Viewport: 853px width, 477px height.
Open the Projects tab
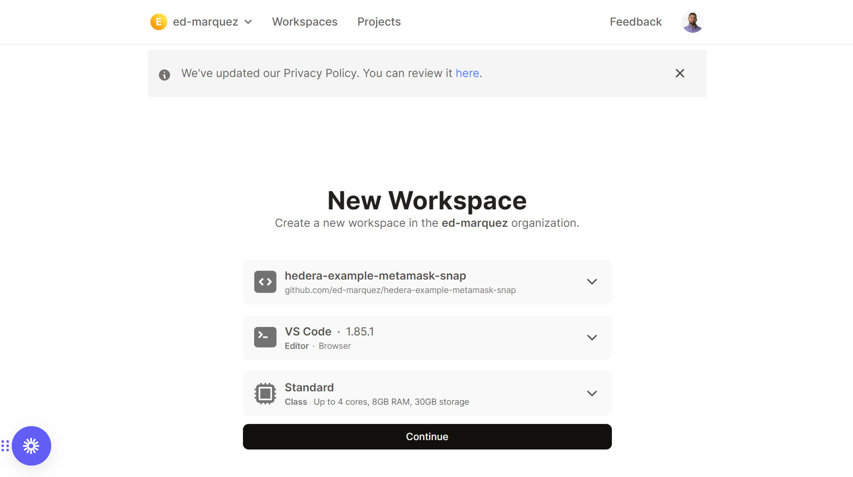[x=379, y=22]
